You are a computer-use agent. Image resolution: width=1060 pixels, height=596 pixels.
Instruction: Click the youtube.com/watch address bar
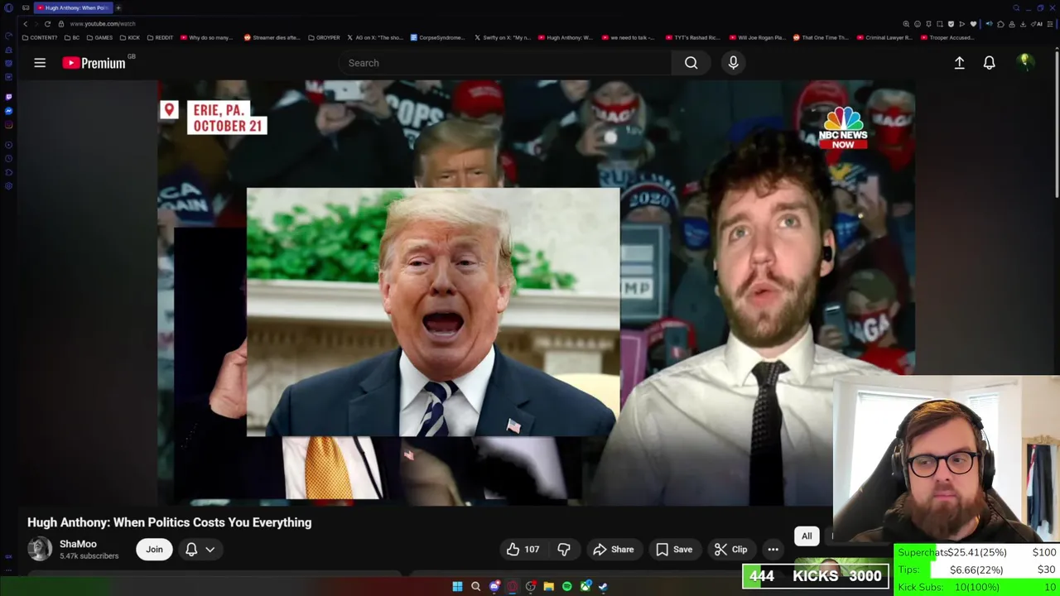103,24
